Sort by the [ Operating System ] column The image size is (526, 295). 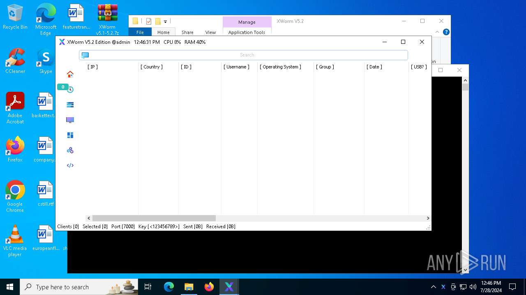[280, 67]
